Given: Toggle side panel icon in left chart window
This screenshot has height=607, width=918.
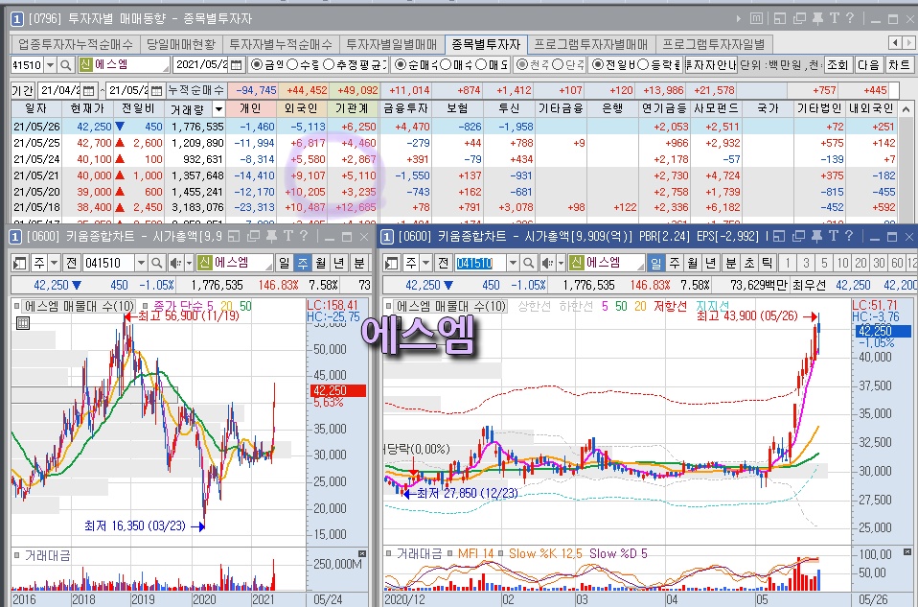Looking at the screenshot, I should (19, 263).
